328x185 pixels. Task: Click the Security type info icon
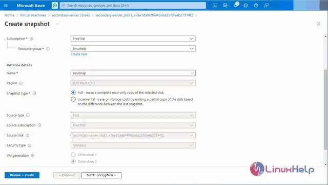30,145
